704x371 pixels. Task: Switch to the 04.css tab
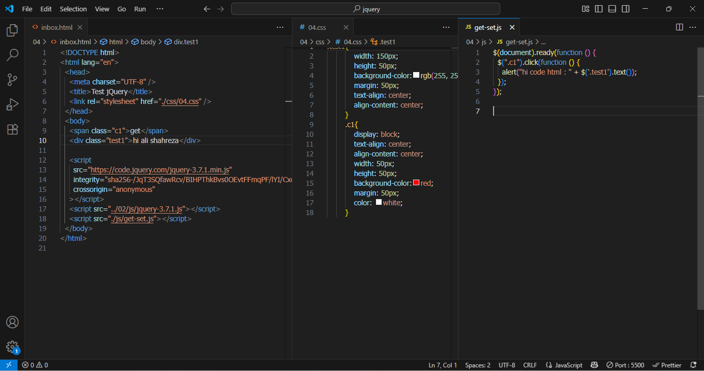tap(323, 27)
